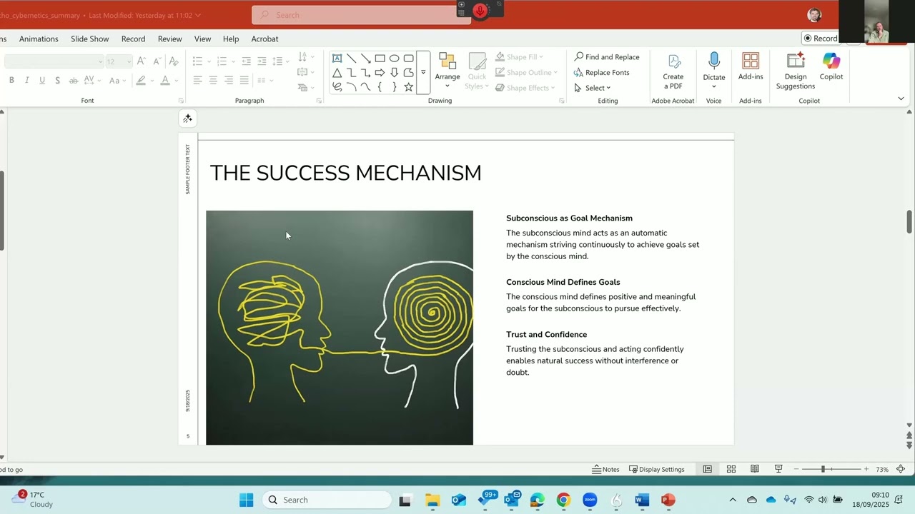Open the Quick Styles gallery
The height and width of the screenshot is (514, 915).
click(x=477, y=71)
